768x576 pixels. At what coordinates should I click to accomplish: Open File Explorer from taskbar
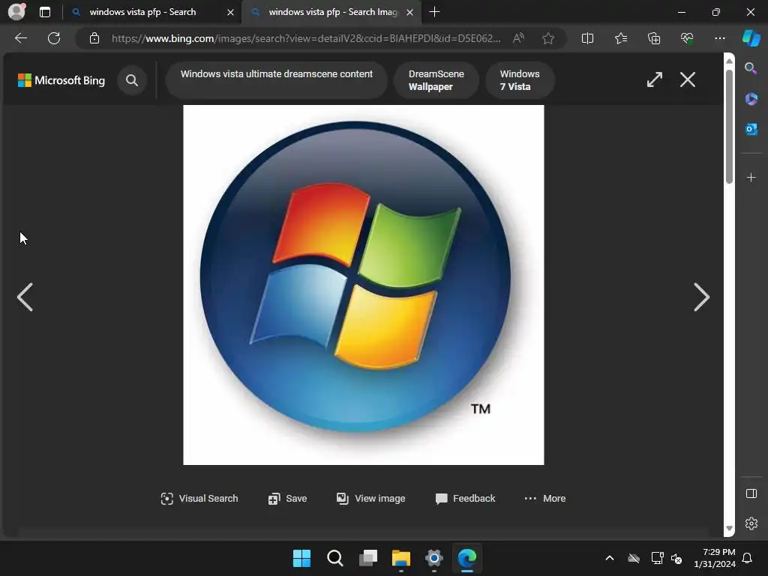click(x=400, y=558)
